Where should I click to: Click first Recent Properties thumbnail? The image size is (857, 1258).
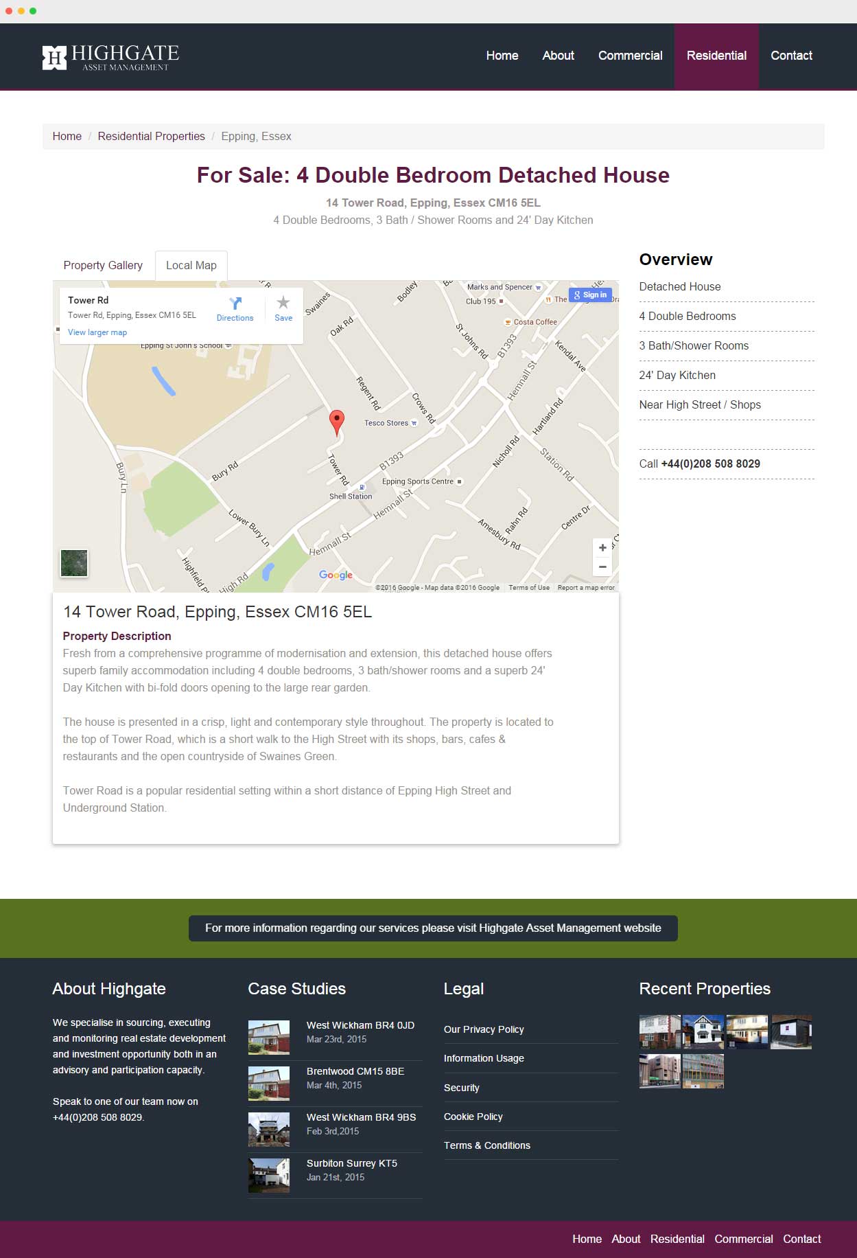click(660, 1032)
